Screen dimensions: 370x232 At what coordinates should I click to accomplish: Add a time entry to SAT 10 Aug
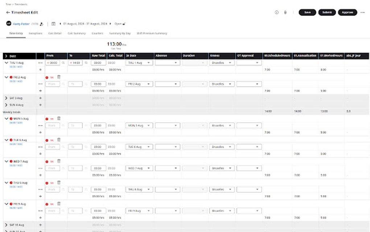(x=40, y=225)
